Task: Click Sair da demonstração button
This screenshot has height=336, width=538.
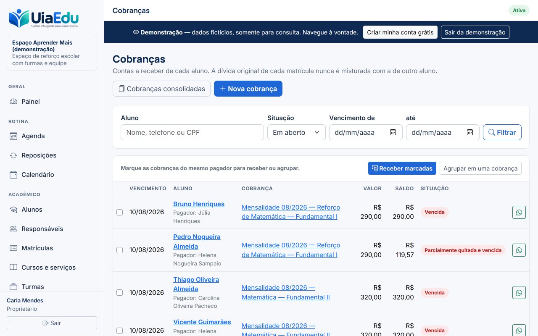Action: point(475,32)
